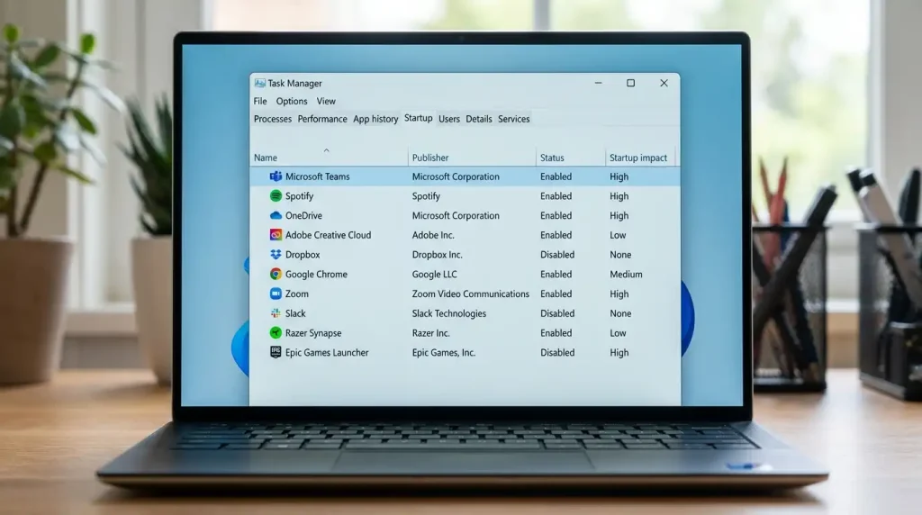922x515 pixels.
Task: Select the Microsoft Teams row name
Action: tap(318, 176)
